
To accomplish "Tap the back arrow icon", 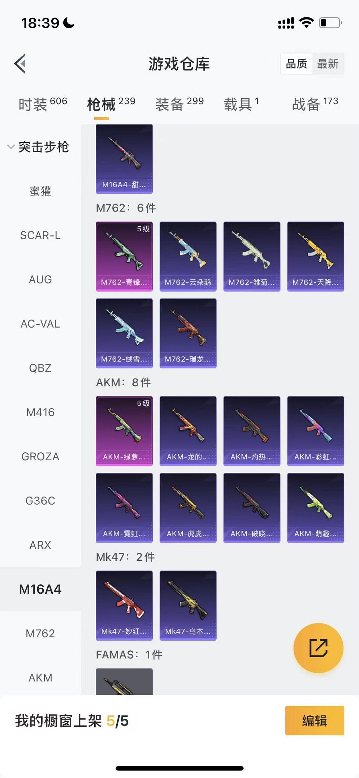I will (20, 64).
